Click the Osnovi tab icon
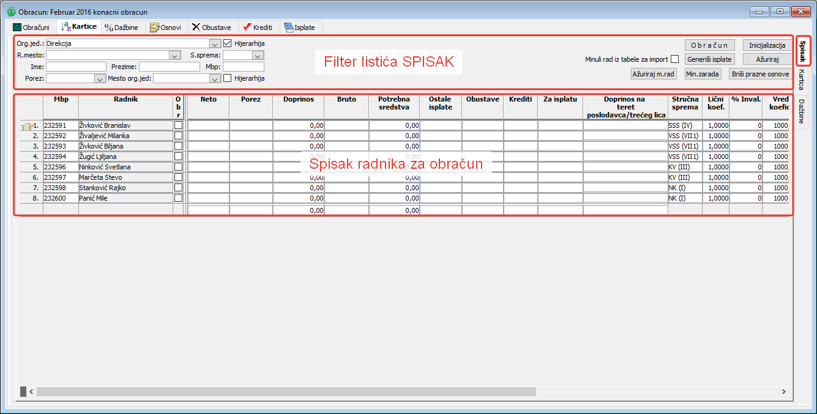 [x=154, y=28]
